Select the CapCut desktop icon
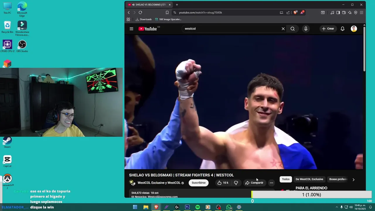This screenshot has height=211, width=375. pos(7,161)
